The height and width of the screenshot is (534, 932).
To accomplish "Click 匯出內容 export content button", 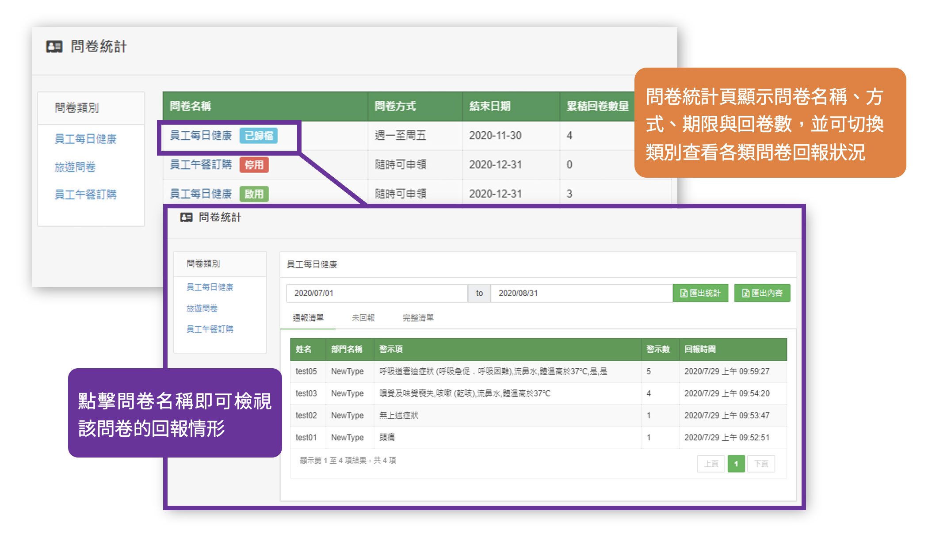I will 762,293.
